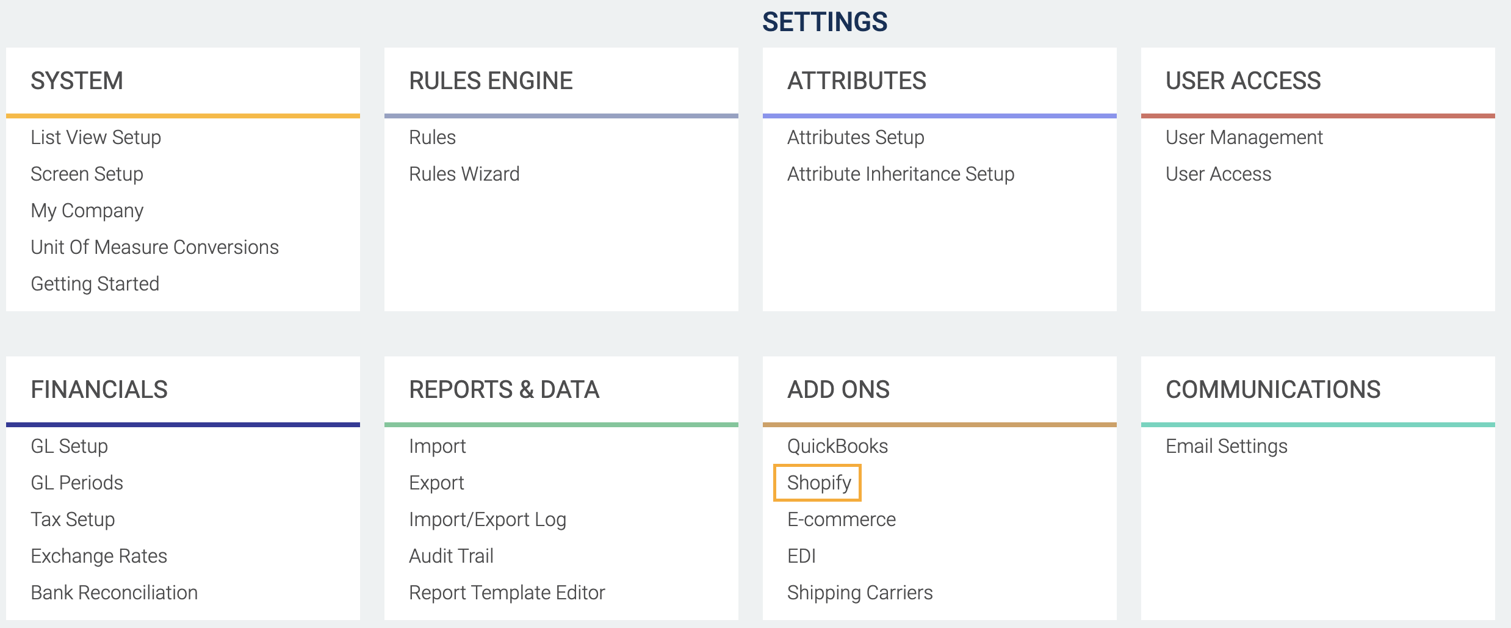
Task: Go to Attributes Setup
Action: pos(856,137)
